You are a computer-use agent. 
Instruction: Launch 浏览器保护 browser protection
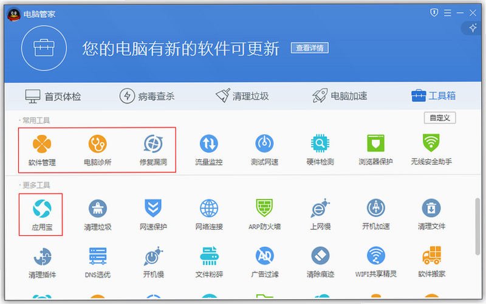[x=375, y=150]
